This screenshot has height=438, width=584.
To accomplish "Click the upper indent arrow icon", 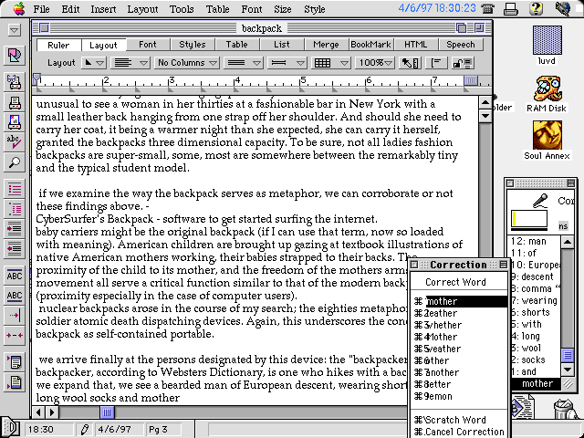I will pyautogui.click(x=15, y=229).
